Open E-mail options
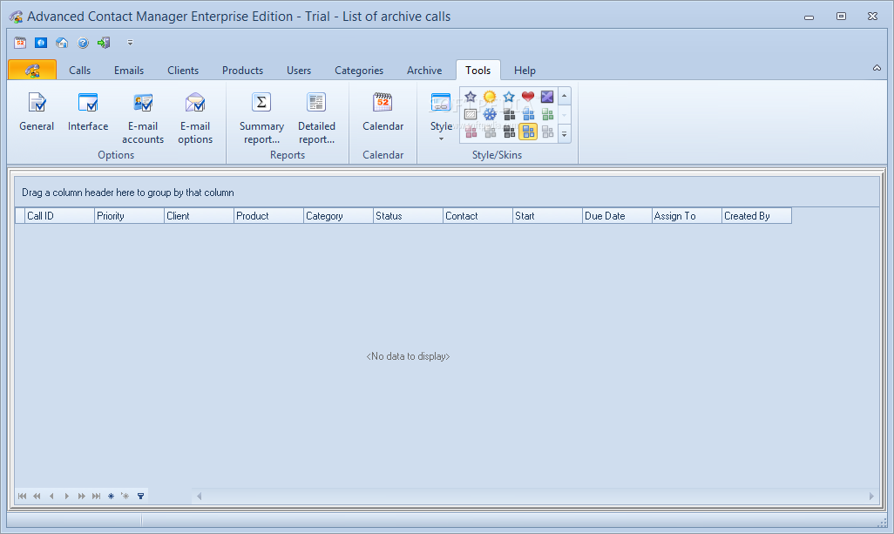Viewport: 894px width, 534px height. point(195,118)
